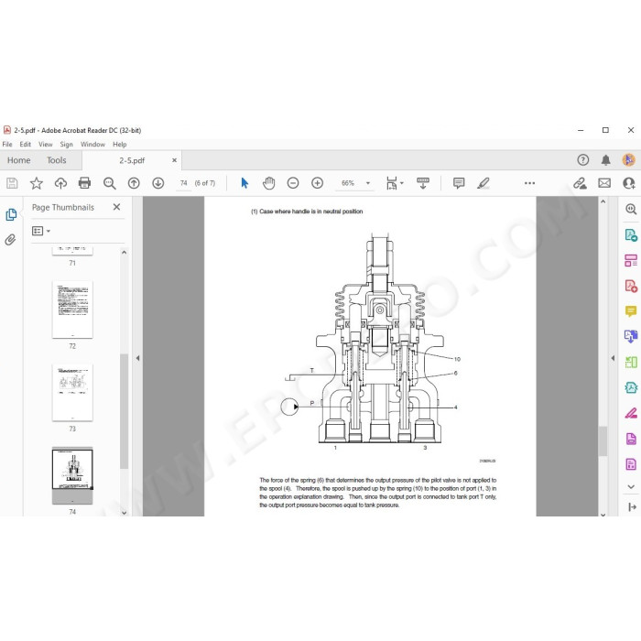The width and height of the screenshot is (641, 641).
Task: Open the Organize Pages tool in the right pane
Action: click(x=631, y=260)
